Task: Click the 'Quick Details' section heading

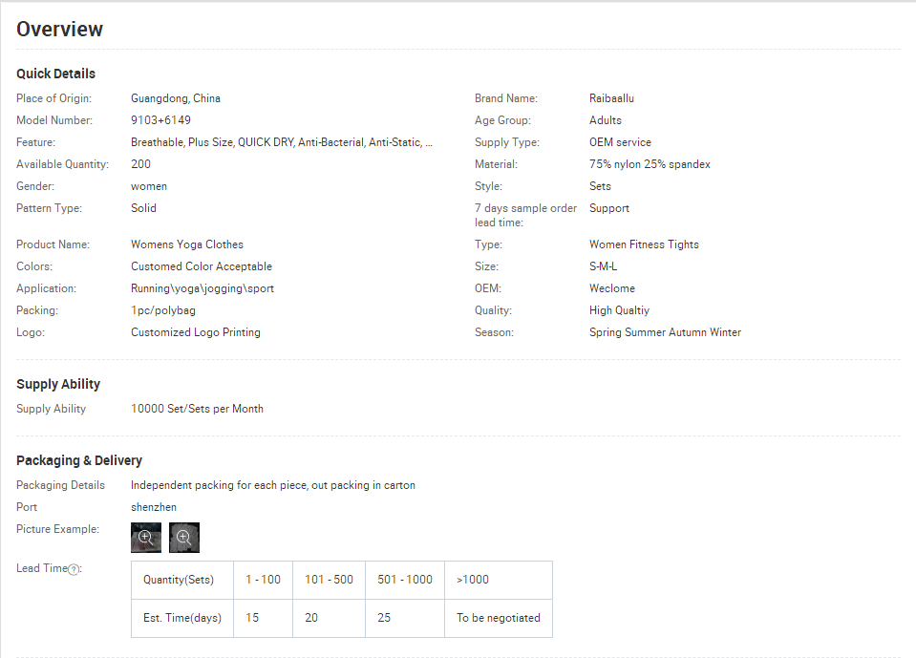Action: (x=55, y=74)
